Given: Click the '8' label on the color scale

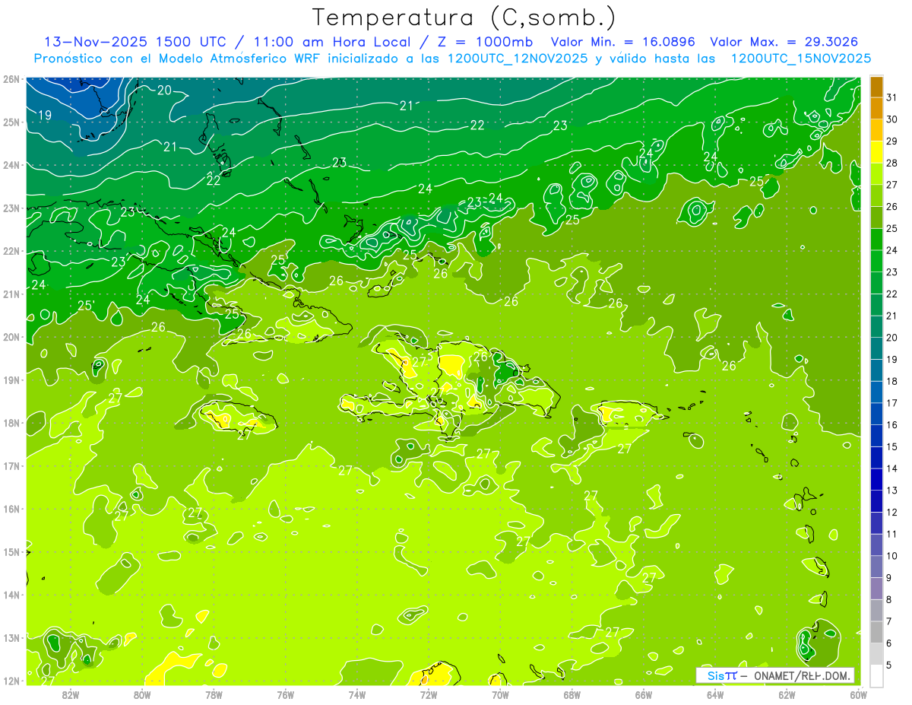Looking at the screenshot, I should pos(889,599).
